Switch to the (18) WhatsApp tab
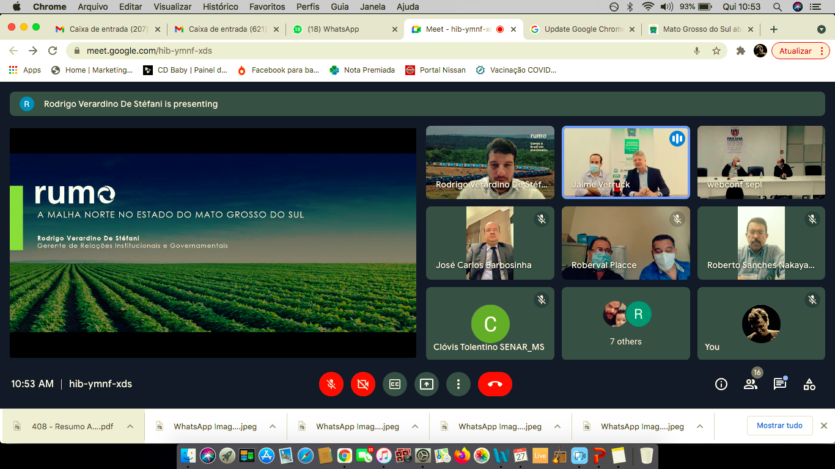The width and height of the screenshot is (835, 469). [346, 29]
